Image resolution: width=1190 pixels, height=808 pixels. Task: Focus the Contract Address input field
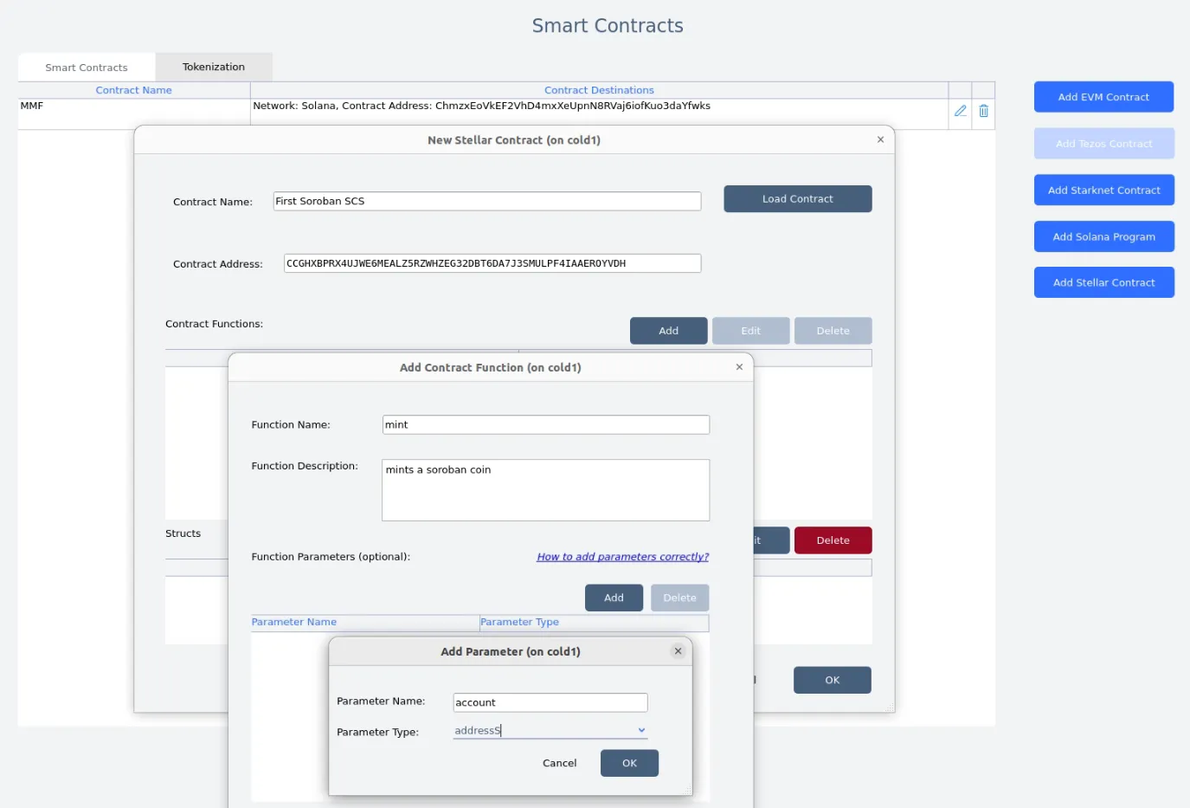click(492, 263)
